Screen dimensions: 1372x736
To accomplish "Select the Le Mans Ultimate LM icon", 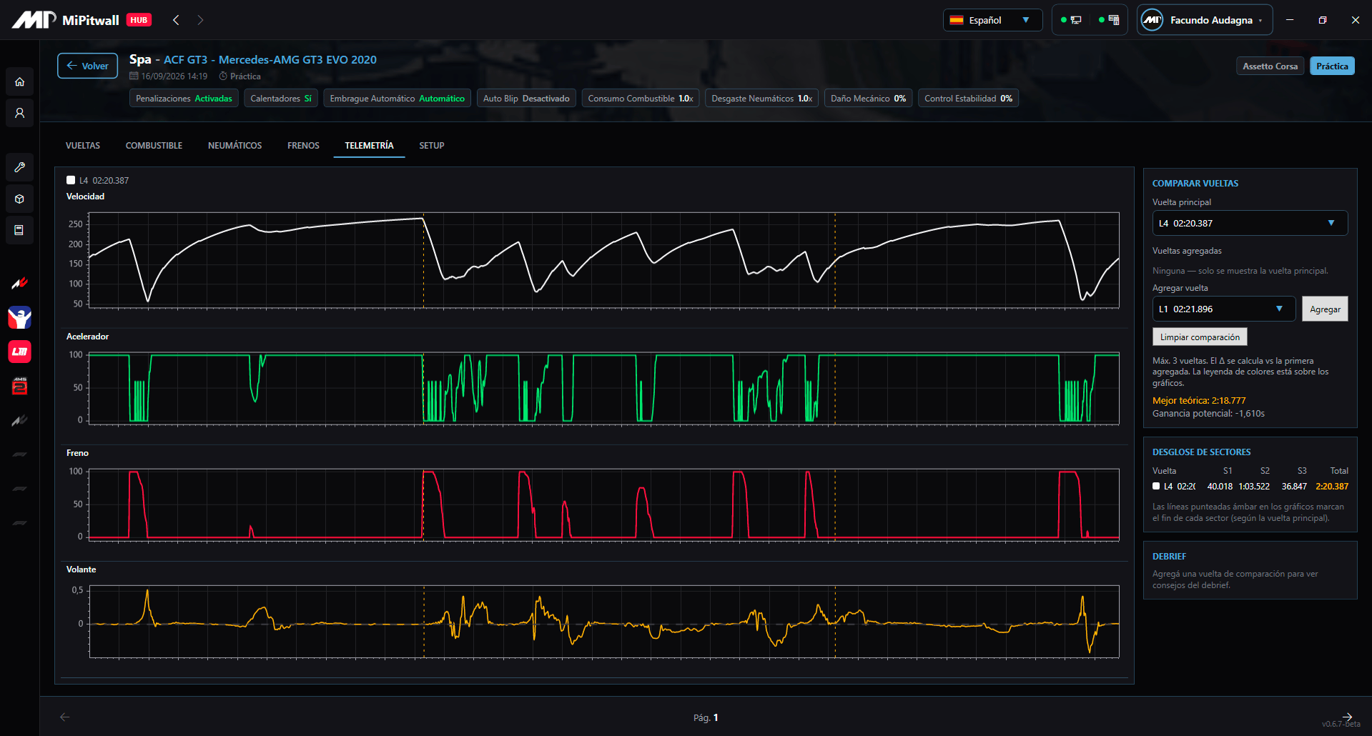I will [x=19, y=352].
